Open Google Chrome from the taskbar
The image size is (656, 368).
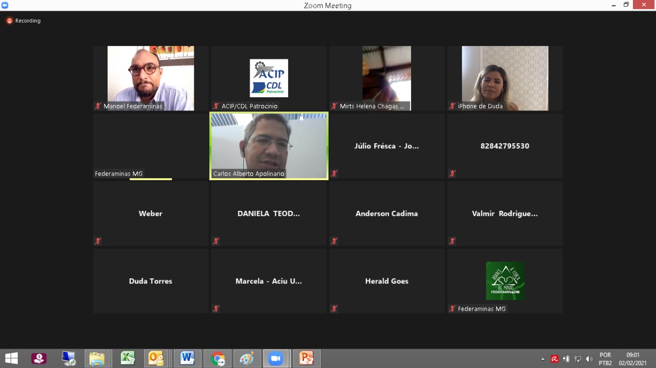[x=217, y=358]
